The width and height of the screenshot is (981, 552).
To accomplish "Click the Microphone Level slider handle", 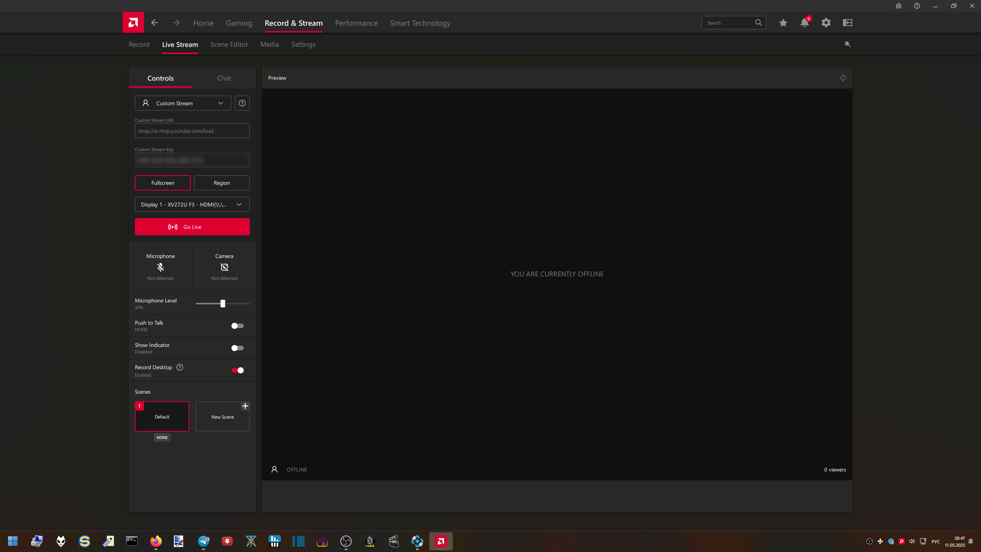I will [x=223, y=304].
